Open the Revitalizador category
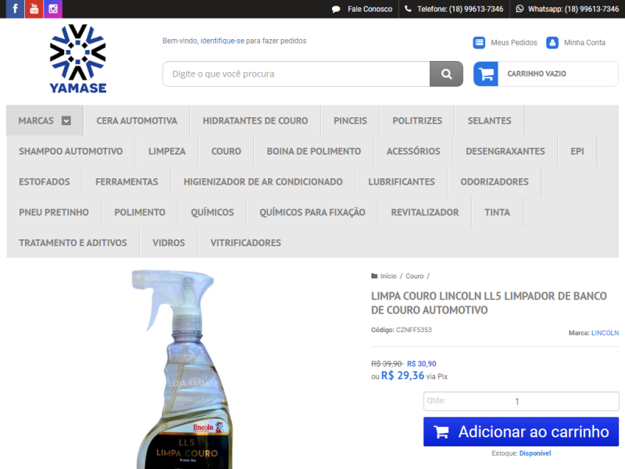The width and height of the screenshot is (625, 469). [424, 213]
